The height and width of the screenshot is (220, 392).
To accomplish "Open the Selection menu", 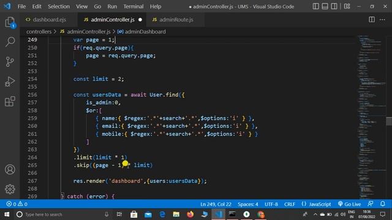I will pyautogui.click(x=59, y=7).
